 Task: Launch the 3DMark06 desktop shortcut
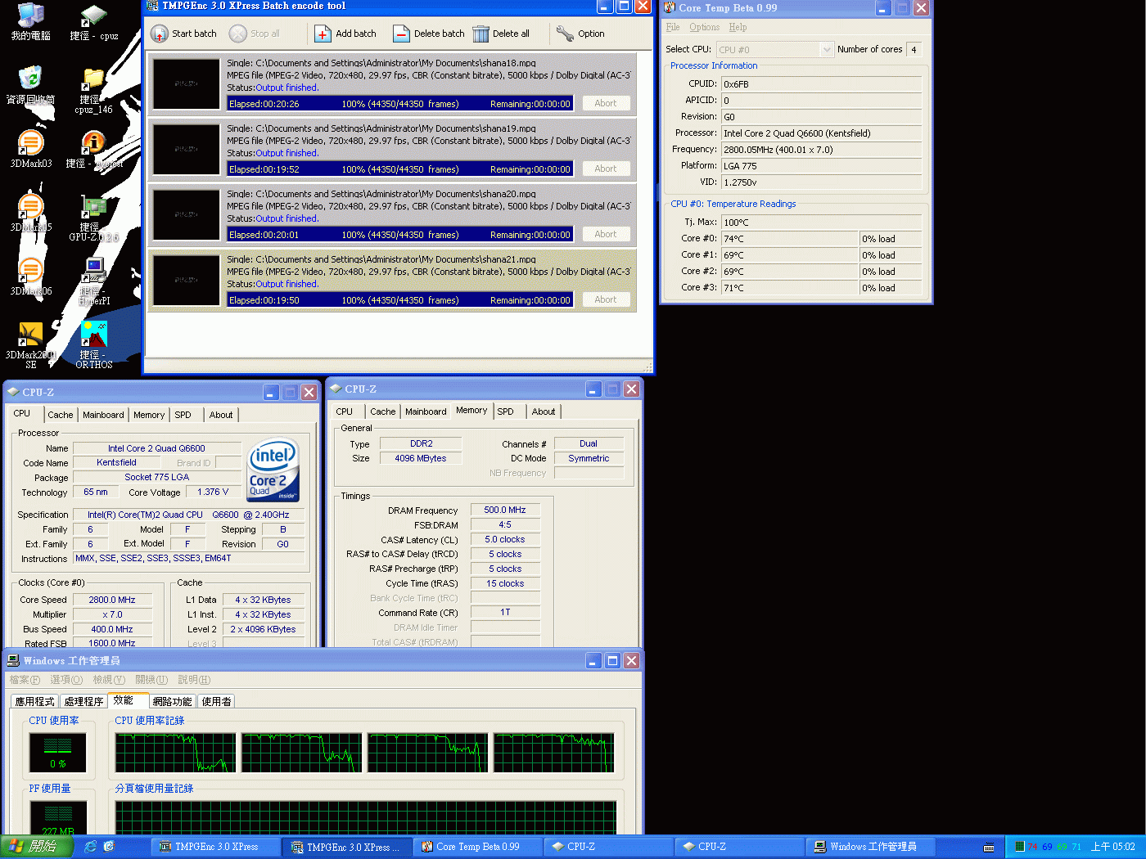[31, 277]
